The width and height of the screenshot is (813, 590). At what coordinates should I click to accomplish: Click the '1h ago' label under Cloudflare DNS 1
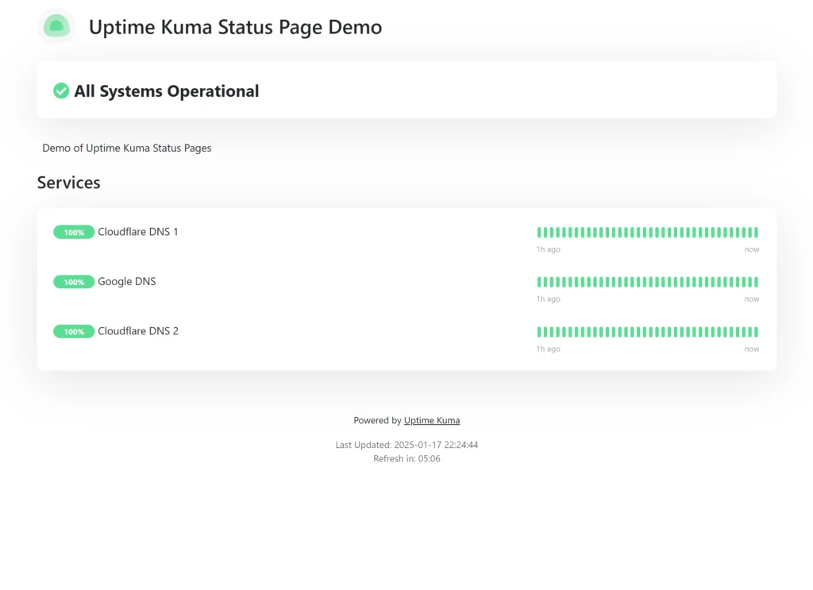coord(548,249)
